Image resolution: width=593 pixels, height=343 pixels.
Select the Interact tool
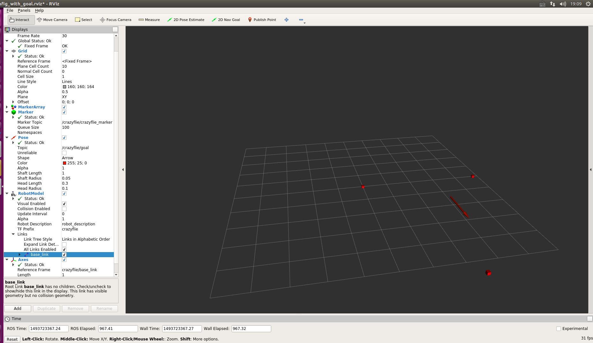19,20
